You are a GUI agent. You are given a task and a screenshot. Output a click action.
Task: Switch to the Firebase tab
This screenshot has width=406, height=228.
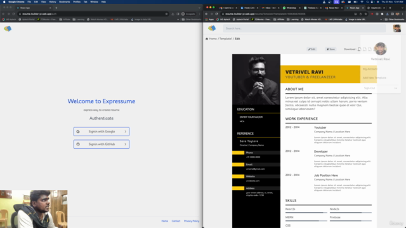pos(313,8)
